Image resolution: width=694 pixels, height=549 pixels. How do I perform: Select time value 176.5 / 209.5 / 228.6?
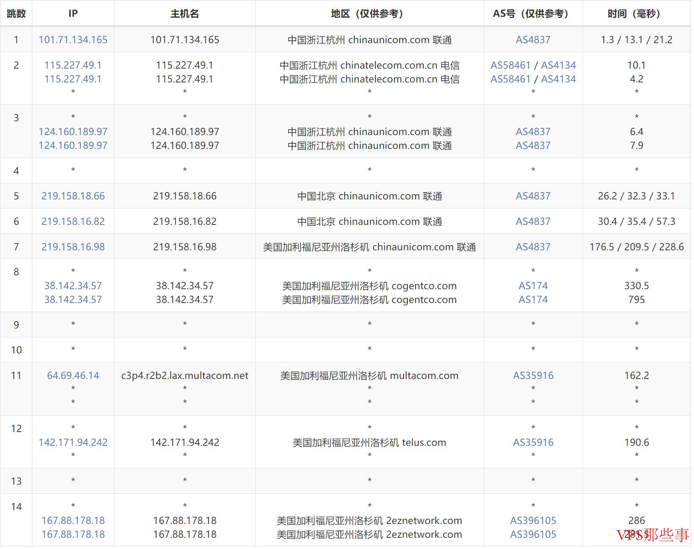(x=637, y=247)
